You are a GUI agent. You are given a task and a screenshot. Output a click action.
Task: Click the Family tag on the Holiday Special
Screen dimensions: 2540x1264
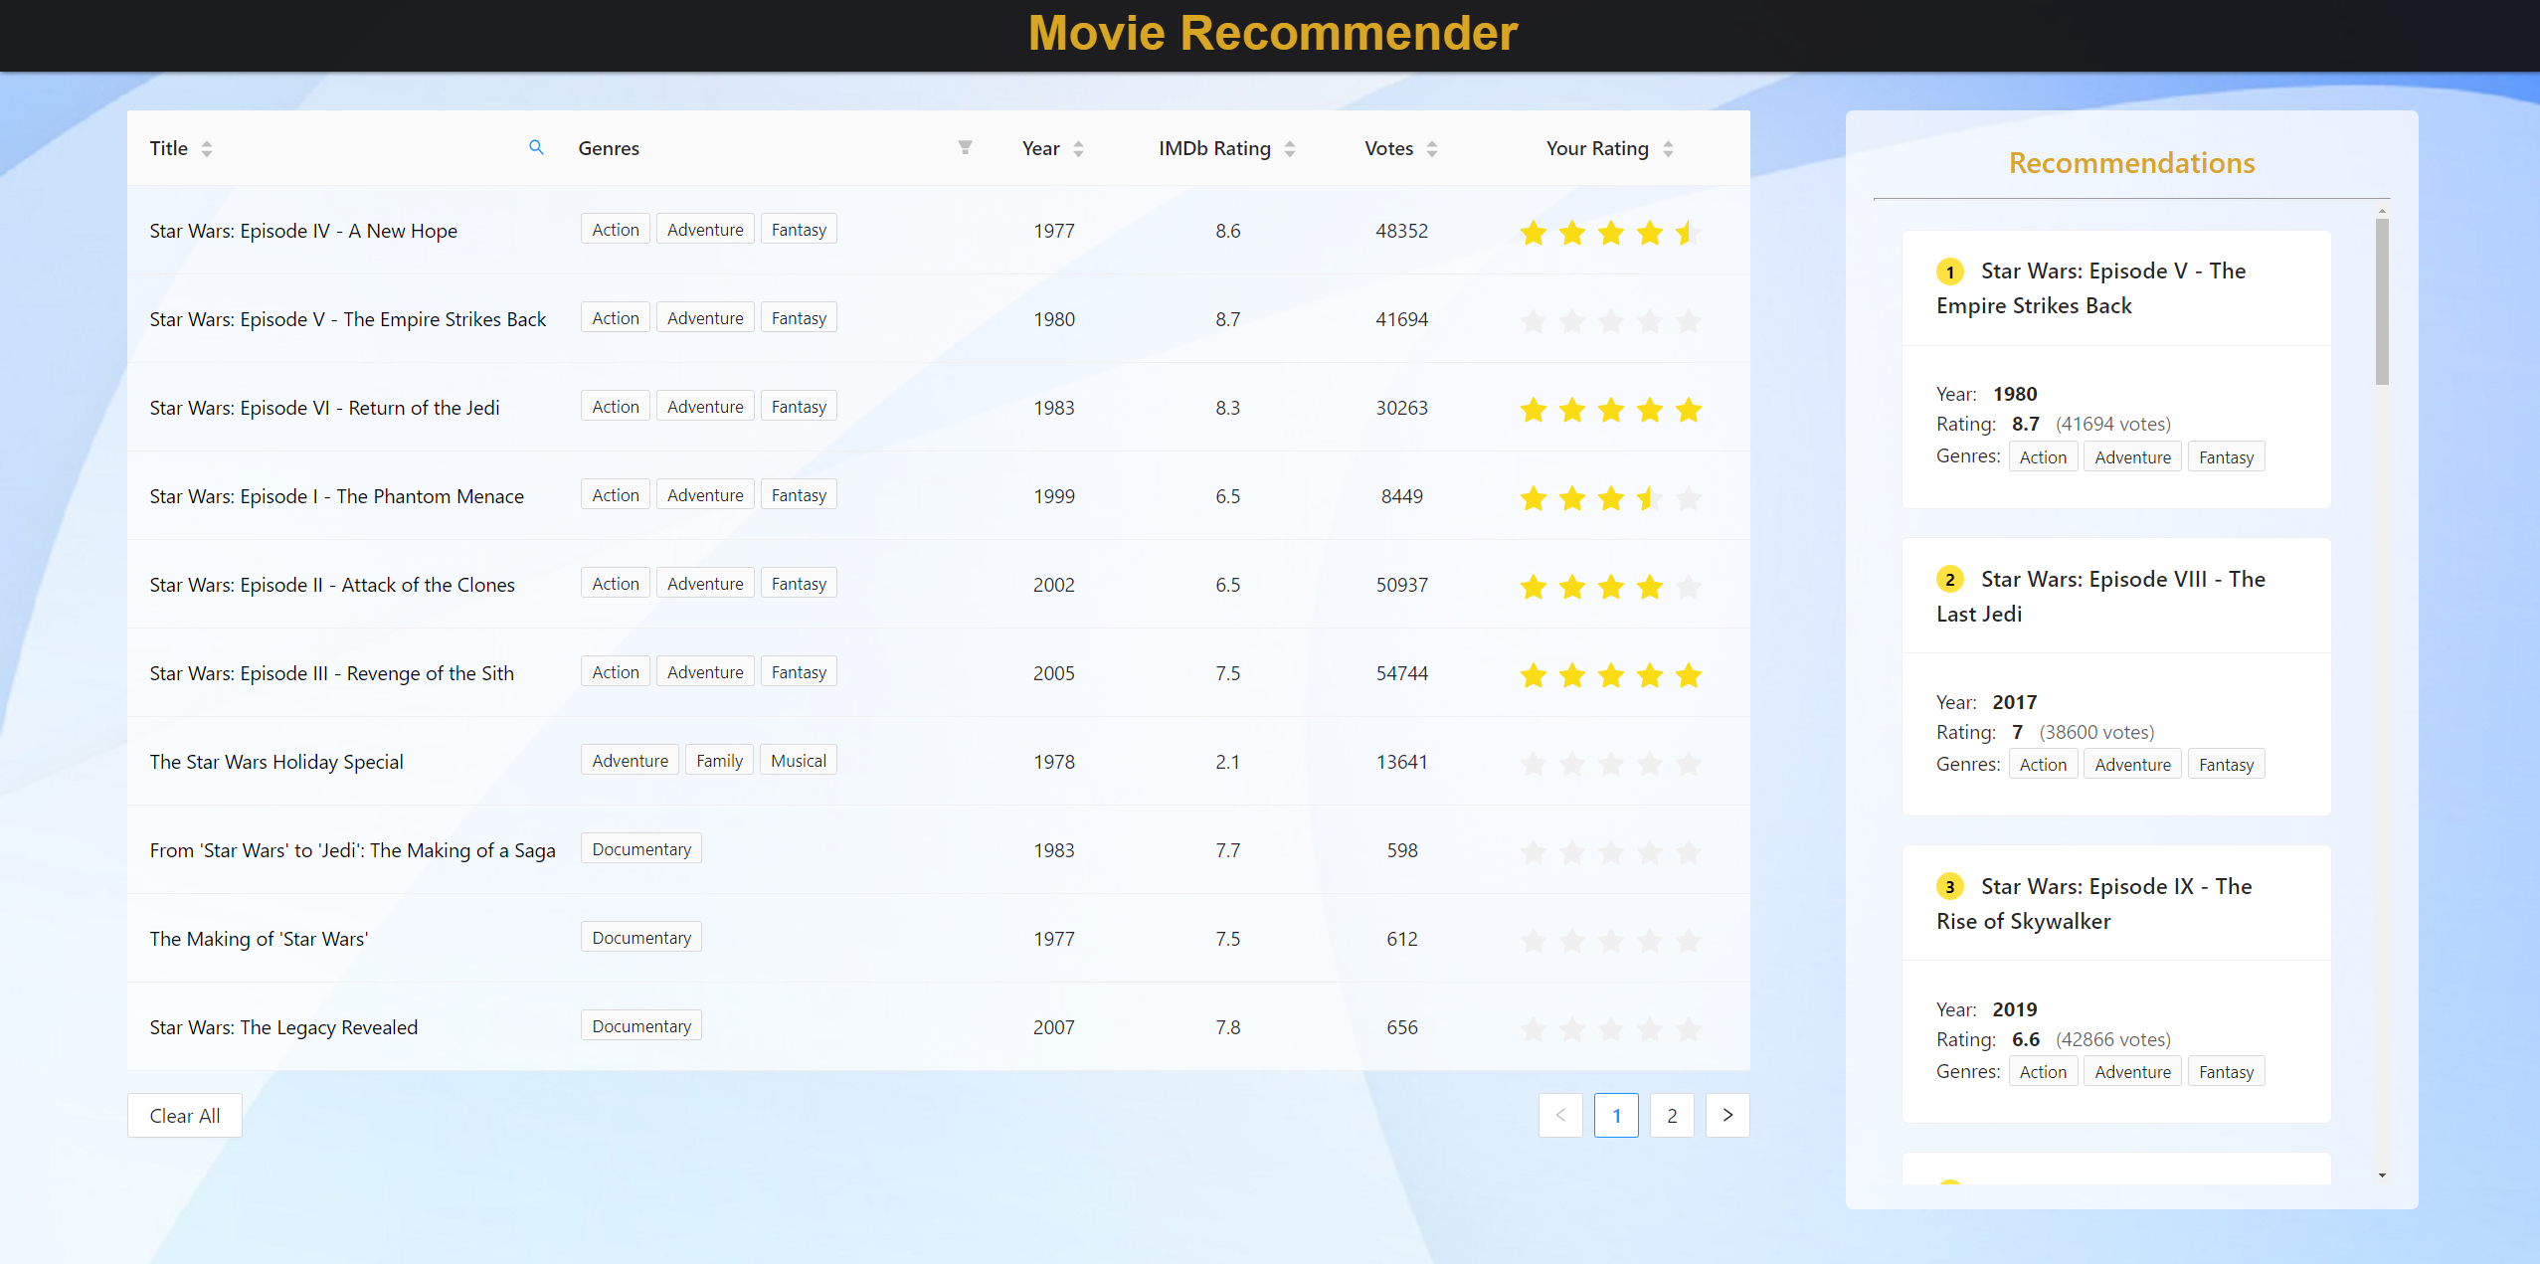[718, 759]
